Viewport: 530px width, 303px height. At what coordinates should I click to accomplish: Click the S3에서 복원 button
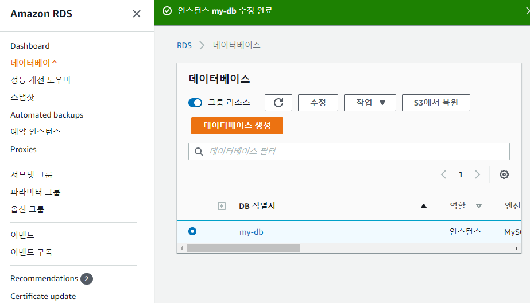[x=436, y=103]
